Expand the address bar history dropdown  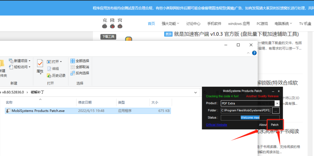(x=196, y=92)
